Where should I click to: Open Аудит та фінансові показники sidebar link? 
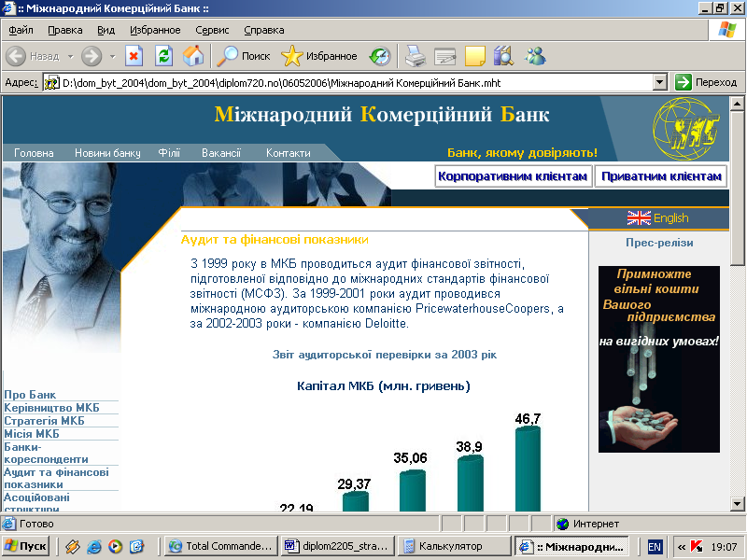56,478
